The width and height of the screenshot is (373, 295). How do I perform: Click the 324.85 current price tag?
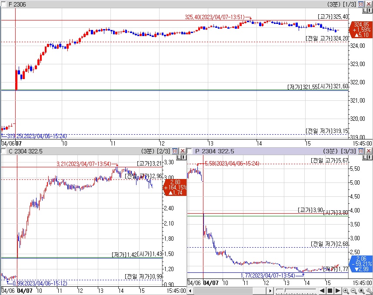360,30
